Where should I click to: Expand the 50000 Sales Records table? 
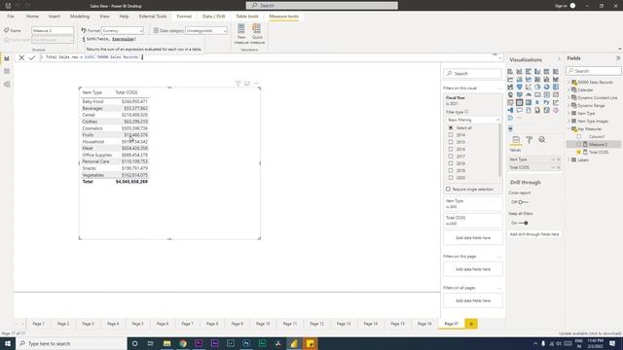pos(568,82)
